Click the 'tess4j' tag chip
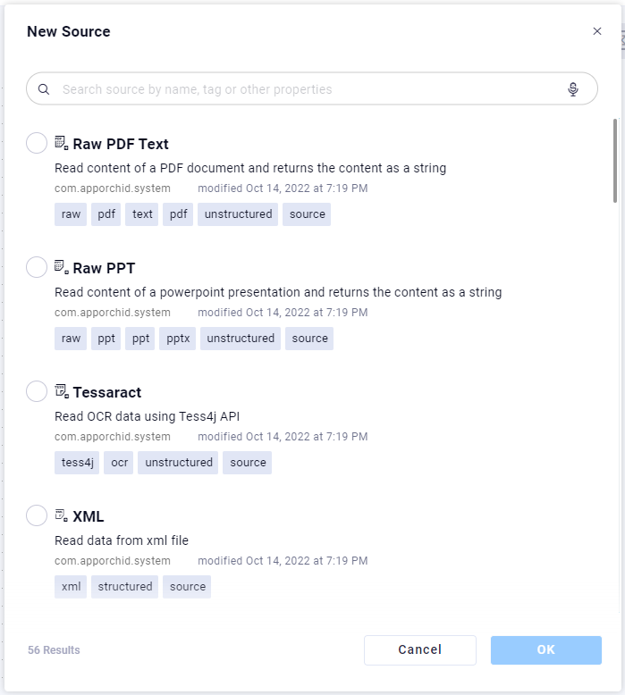 (x=77, y=463)
